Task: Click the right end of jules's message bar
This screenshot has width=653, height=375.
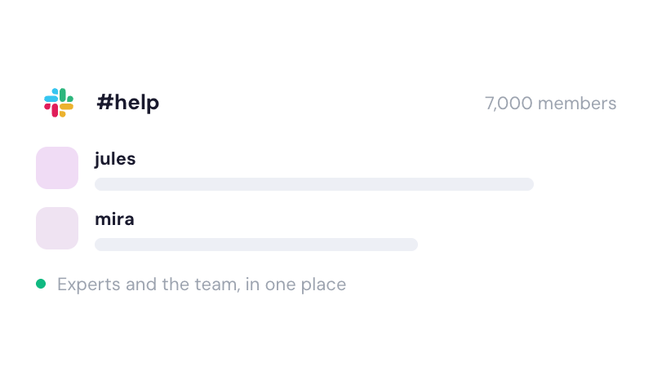Action: click(x=527, y=184)
